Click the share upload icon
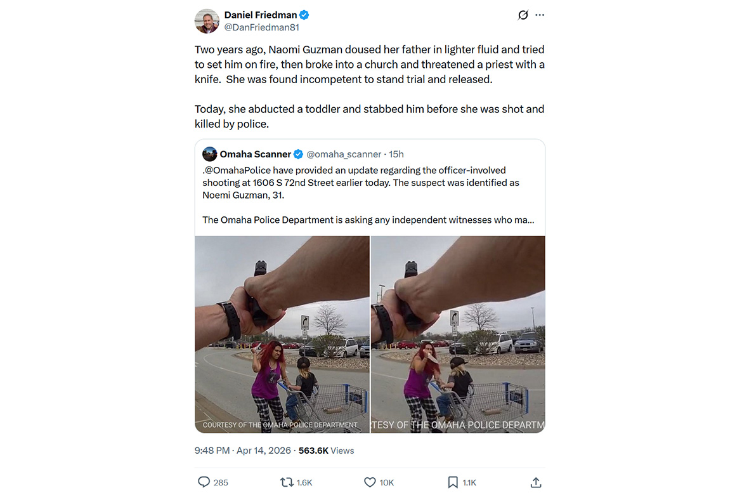 point(536,482)
